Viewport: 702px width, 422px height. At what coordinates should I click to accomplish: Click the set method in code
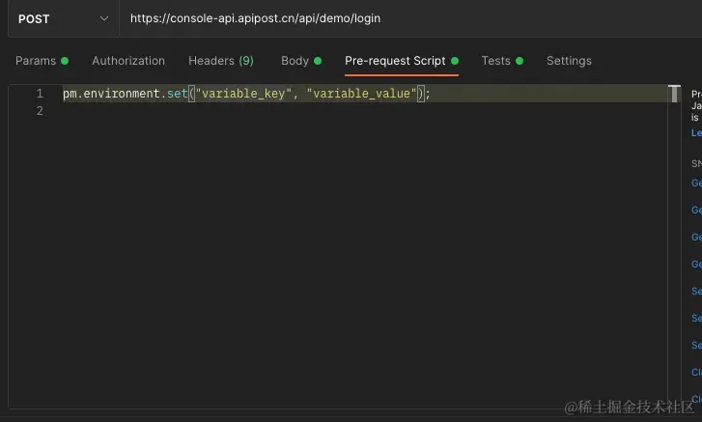tap(177, 94)
